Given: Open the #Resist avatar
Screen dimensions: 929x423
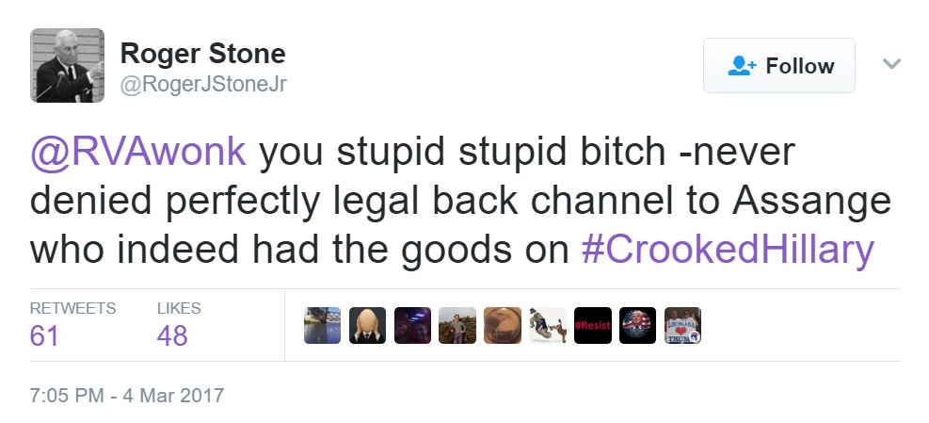Looking at the screenshot, I should pos(592,325).
